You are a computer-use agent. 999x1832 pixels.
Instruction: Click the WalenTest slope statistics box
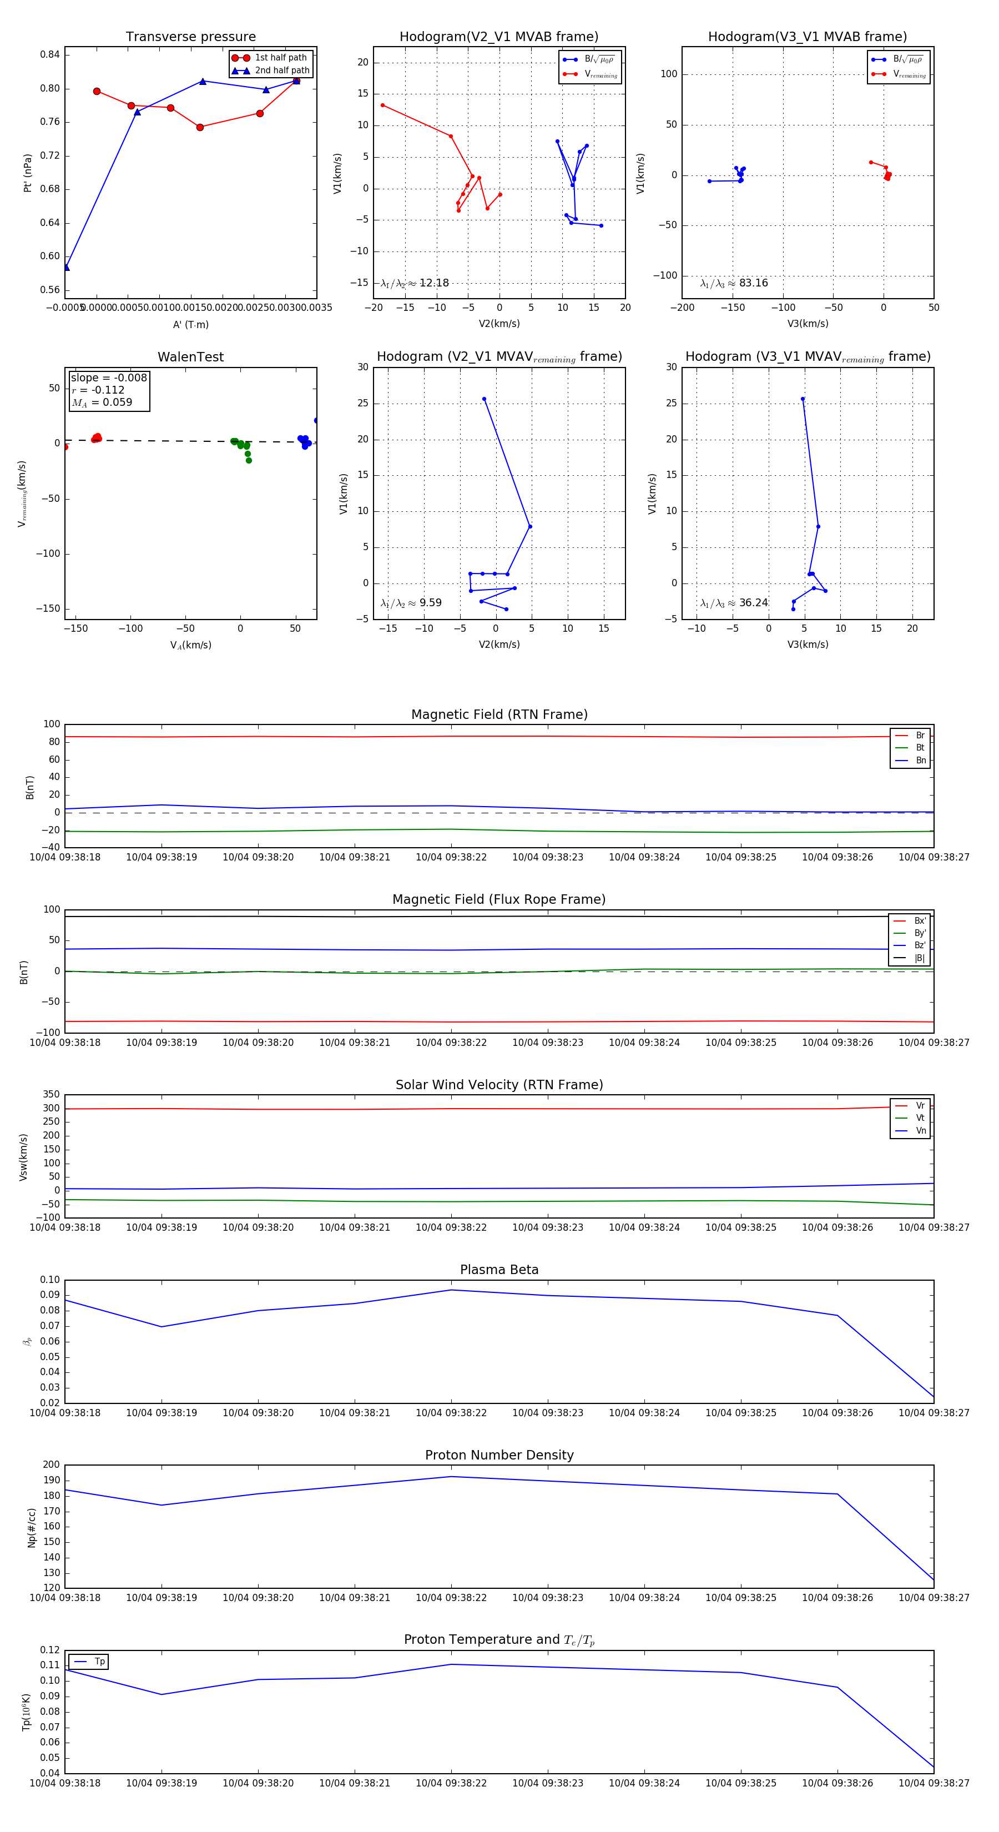pos(109,390)
